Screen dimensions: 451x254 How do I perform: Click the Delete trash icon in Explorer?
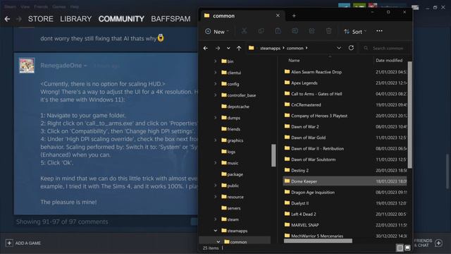pos(329,31)
